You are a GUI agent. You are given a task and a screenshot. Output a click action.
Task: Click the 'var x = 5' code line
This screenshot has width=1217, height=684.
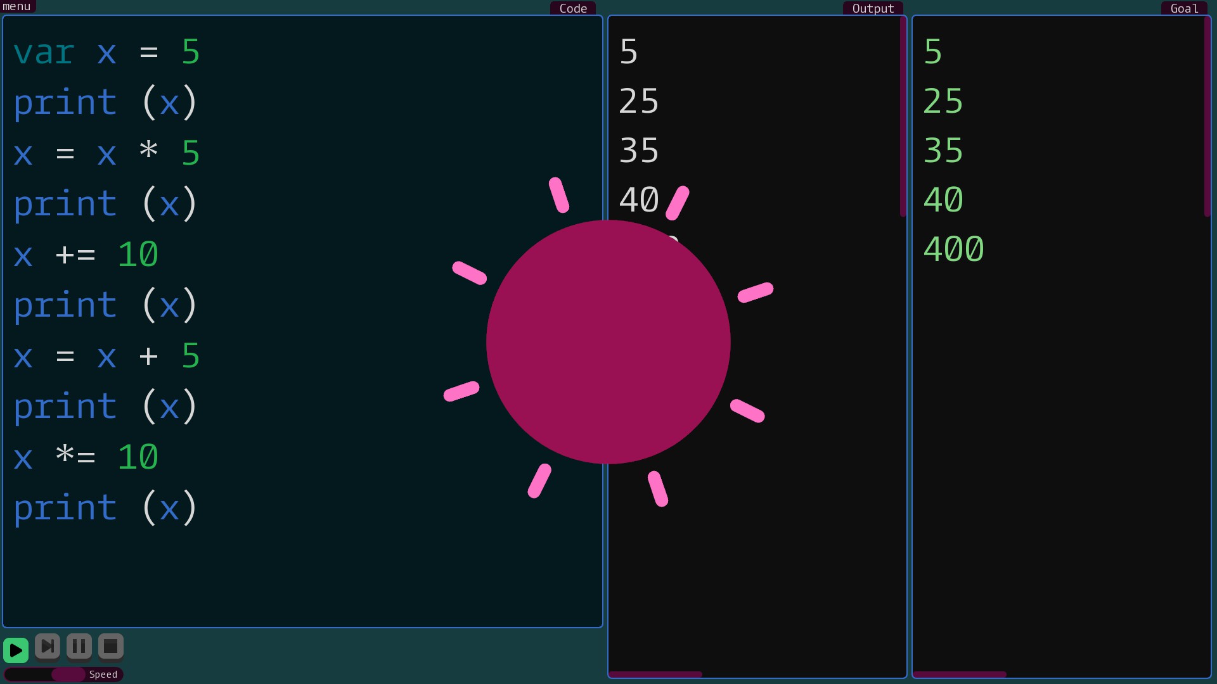pos(106,52)
